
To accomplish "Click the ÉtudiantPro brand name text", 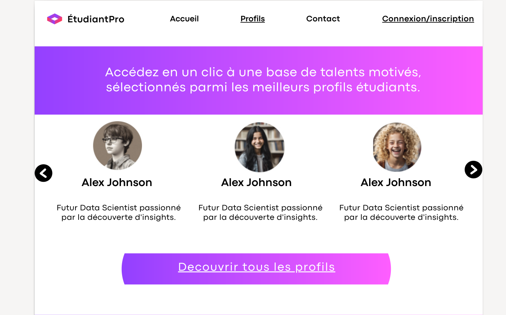I will coord(96,19).
